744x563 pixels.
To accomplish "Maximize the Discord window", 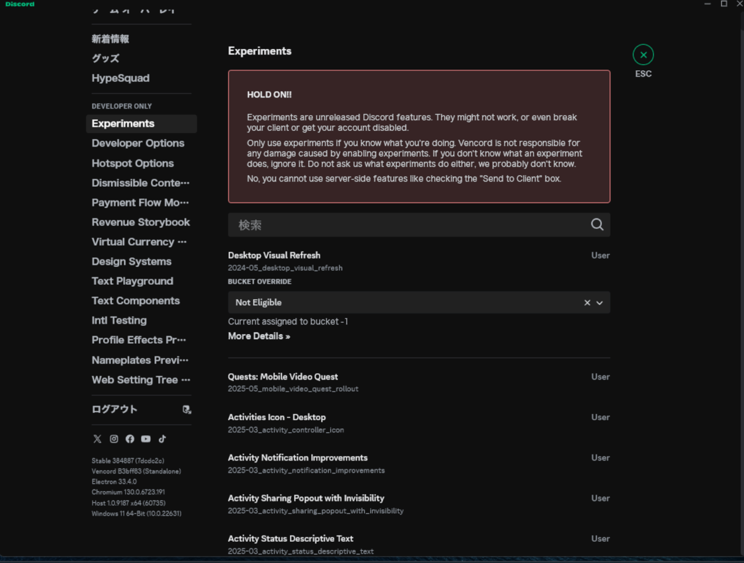I will (x=724, y=4).
